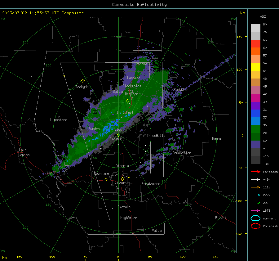Click the Blackfalds city label
The image size is (279, 261).
point(132,86)
